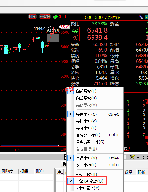Click the red up arrow of tick list scrollbar
Screen dimensions: 148x192
coord(147,102)
